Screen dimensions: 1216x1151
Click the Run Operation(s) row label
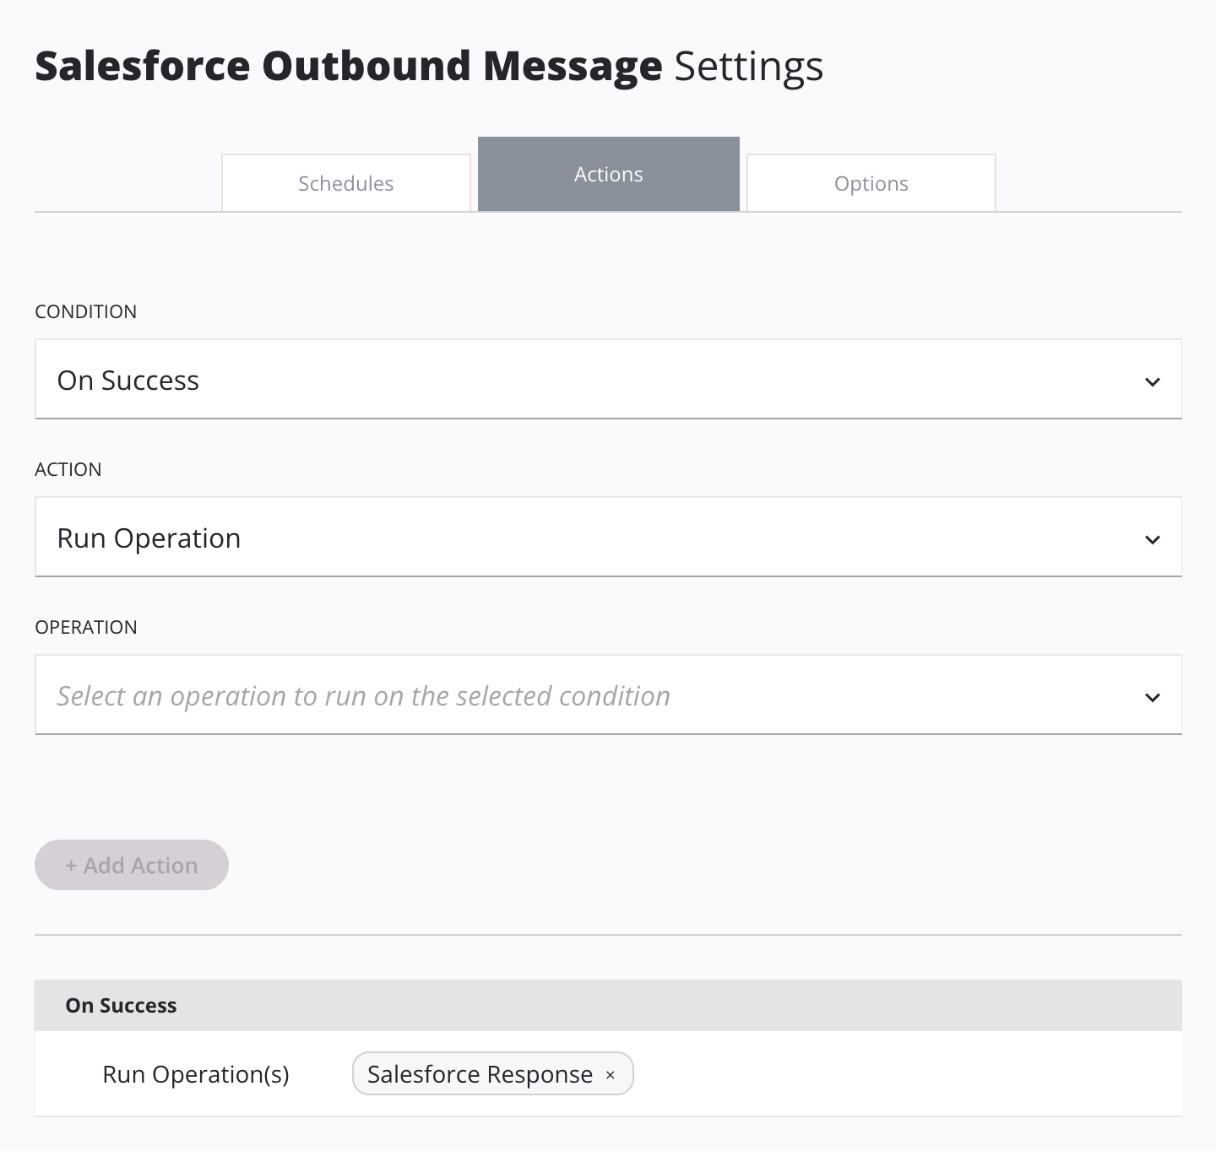point(195,1074)
